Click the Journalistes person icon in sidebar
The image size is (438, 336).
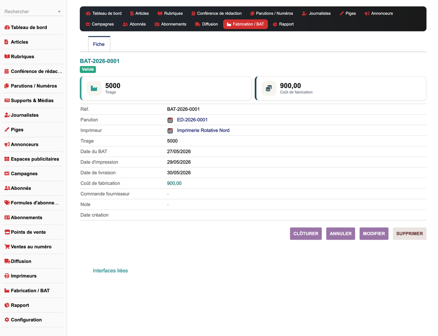[x=7, y=115]
